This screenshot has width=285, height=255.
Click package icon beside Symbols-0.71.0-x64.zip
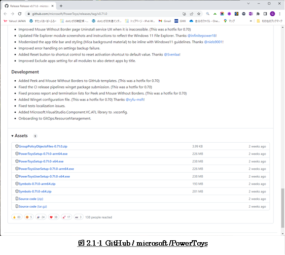(17, 191)
